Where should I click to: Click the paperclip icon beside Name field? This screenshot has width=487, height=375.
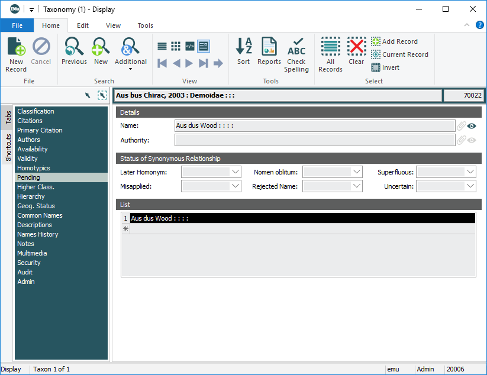(x=461, y=126)
